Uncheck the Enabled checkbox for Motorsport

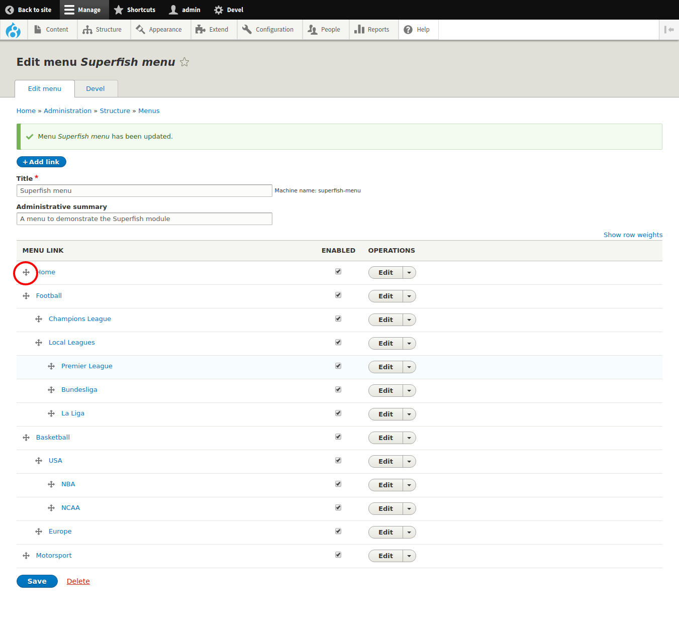(x=338, y=554)
